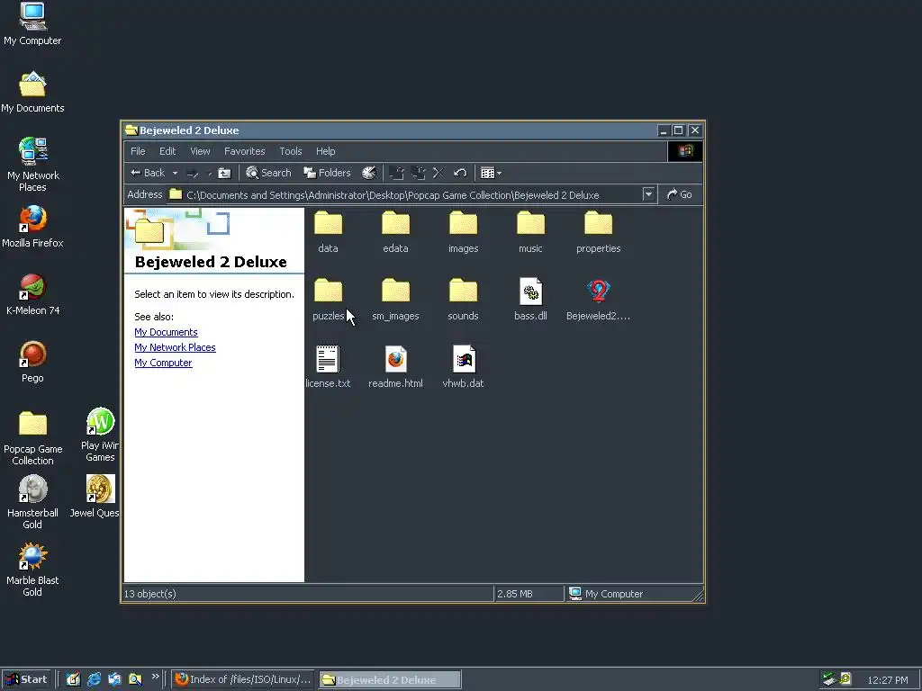922x691 pixels.
Task: Expand the Back button history dropdown
Action: pos(175,173)
